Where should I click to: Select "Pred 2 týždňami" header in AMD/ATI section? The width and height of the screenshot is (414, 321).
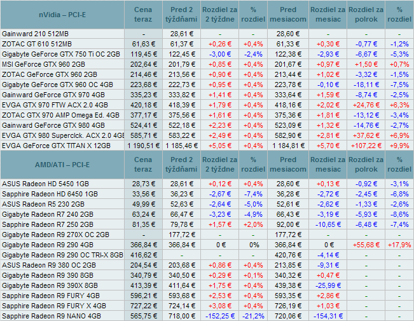click(x=181, y=165)
